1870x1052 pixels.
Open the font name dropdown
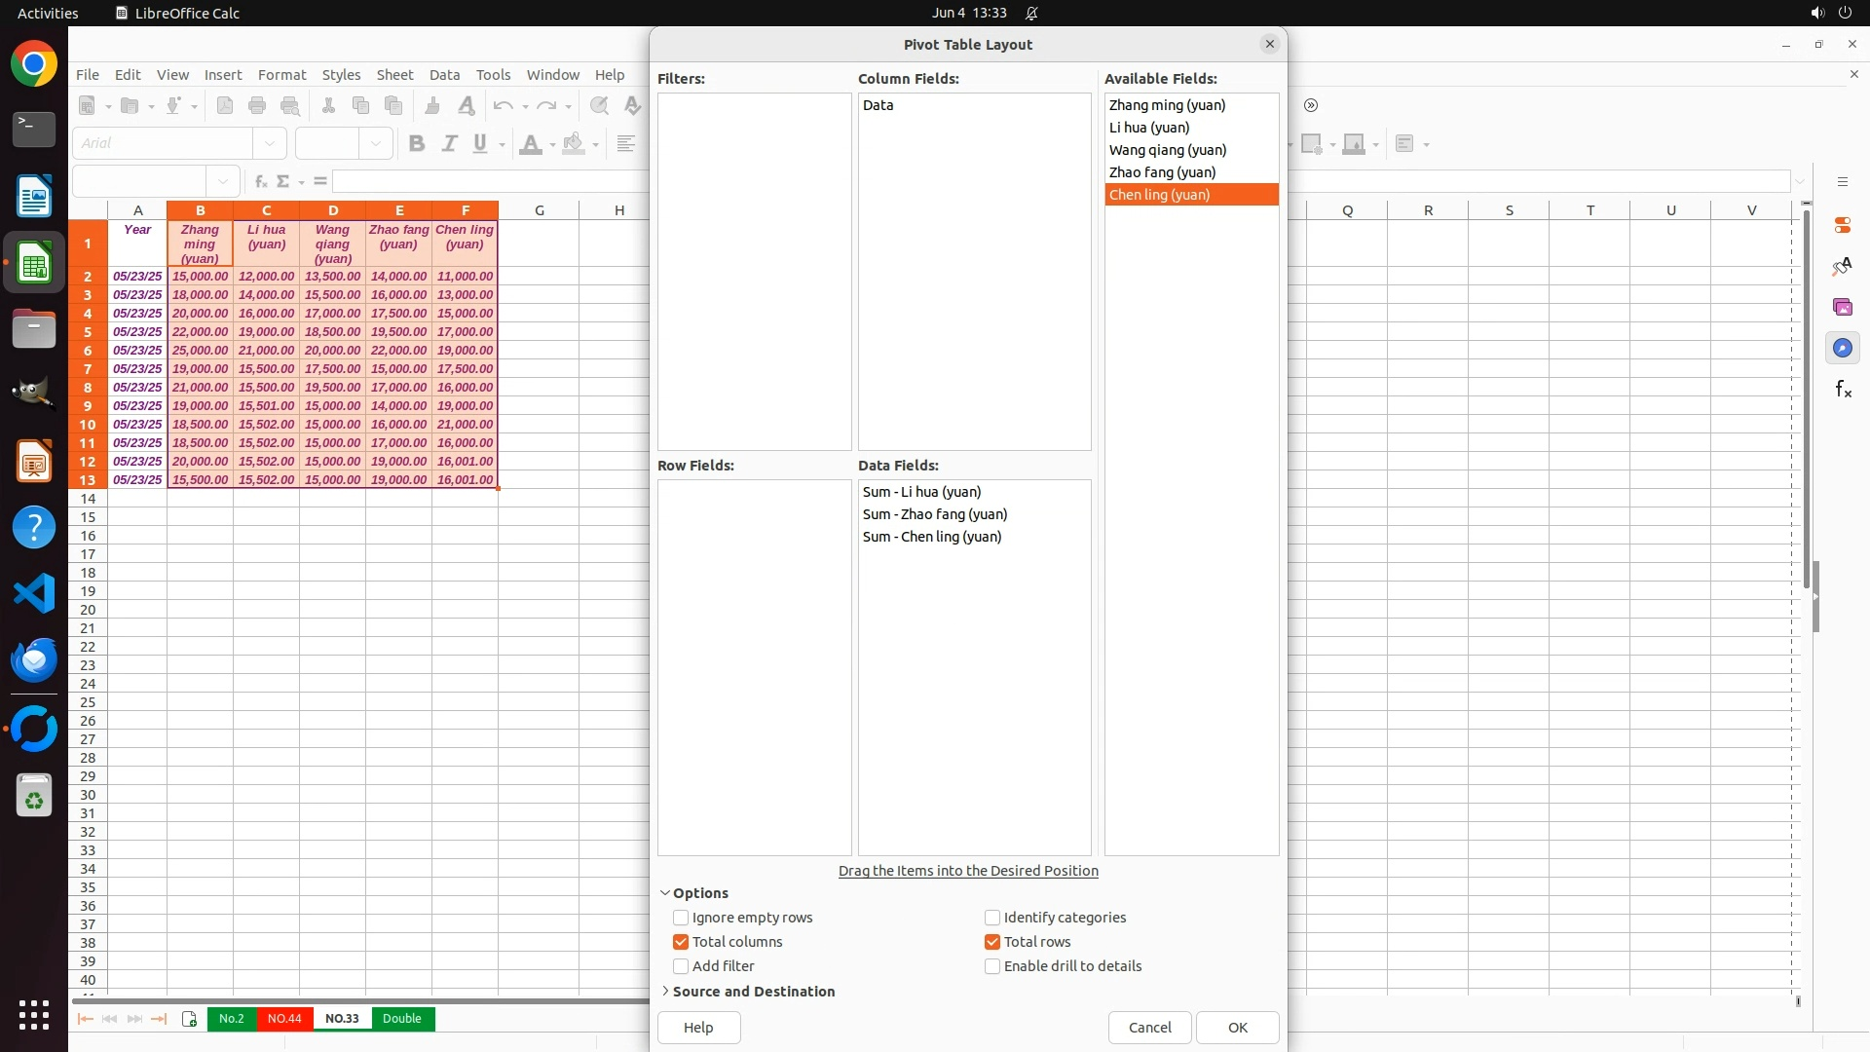tap(270, 143)
